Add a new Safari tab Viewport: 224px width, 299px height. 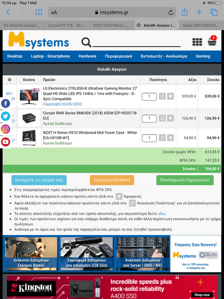click(x=199, y=12)
